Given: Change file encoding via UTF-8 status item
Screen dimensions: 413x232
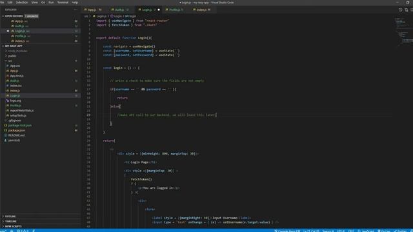Looking at the screenshot, I should pyautogui.click(x=341, y=231).
